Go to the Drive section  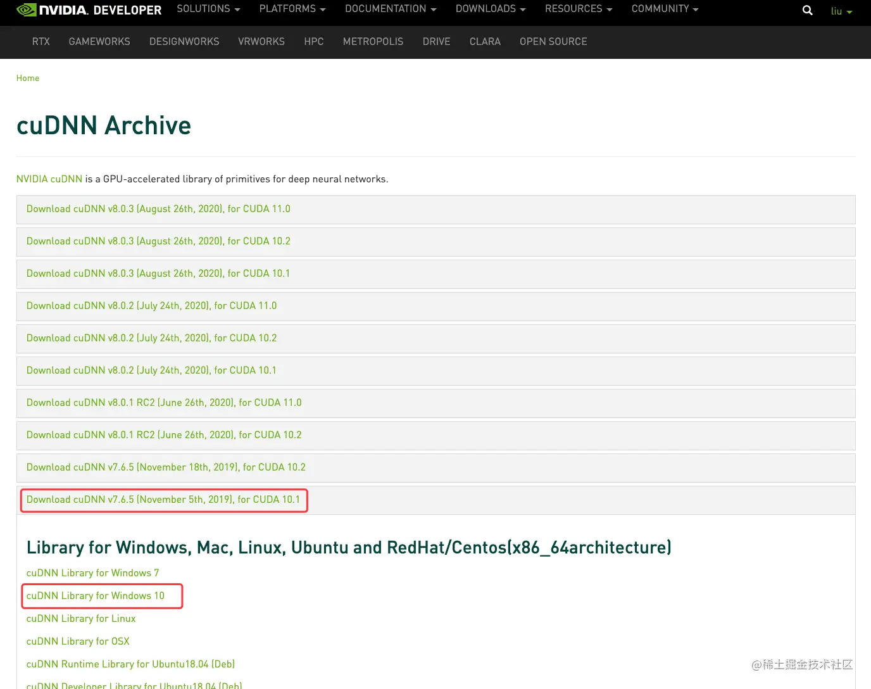(437, 42)
